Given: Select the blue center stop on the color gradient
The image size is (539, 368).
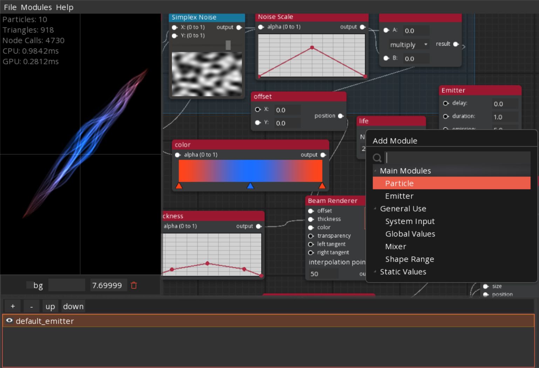Looking at the screenshot, I should pyautogui.click(x=251, y=186).
